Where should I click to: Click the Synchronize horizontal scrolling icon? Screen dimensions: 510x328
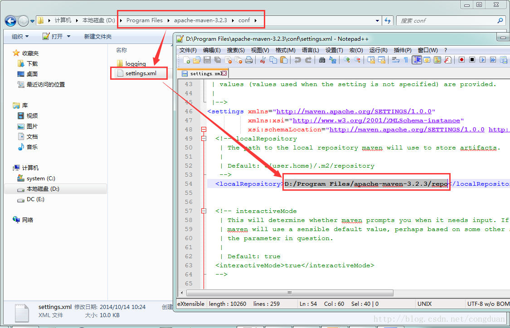[382, 60]
